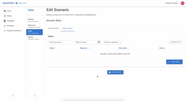
Task: Click the floppy disk icon on Save Wells
Action: click(110, 72)
